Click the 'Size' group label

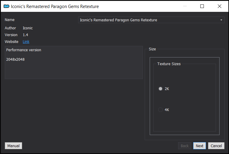(152, 49)
